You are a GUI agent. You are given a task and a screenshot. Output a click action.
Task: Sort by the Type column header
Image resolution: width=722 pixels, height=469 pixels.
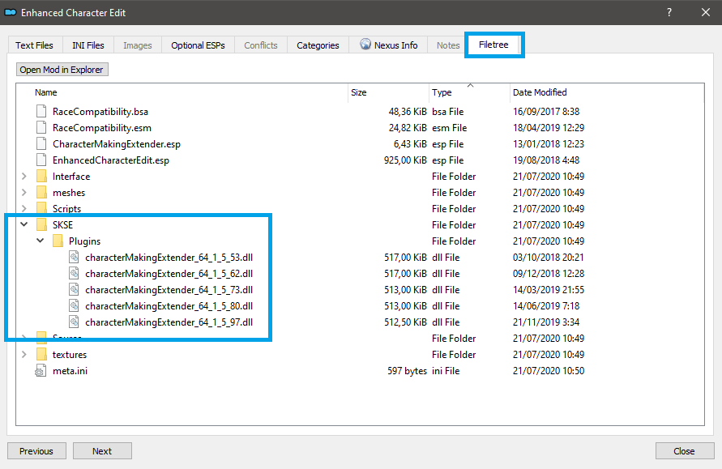coord(442,92)
